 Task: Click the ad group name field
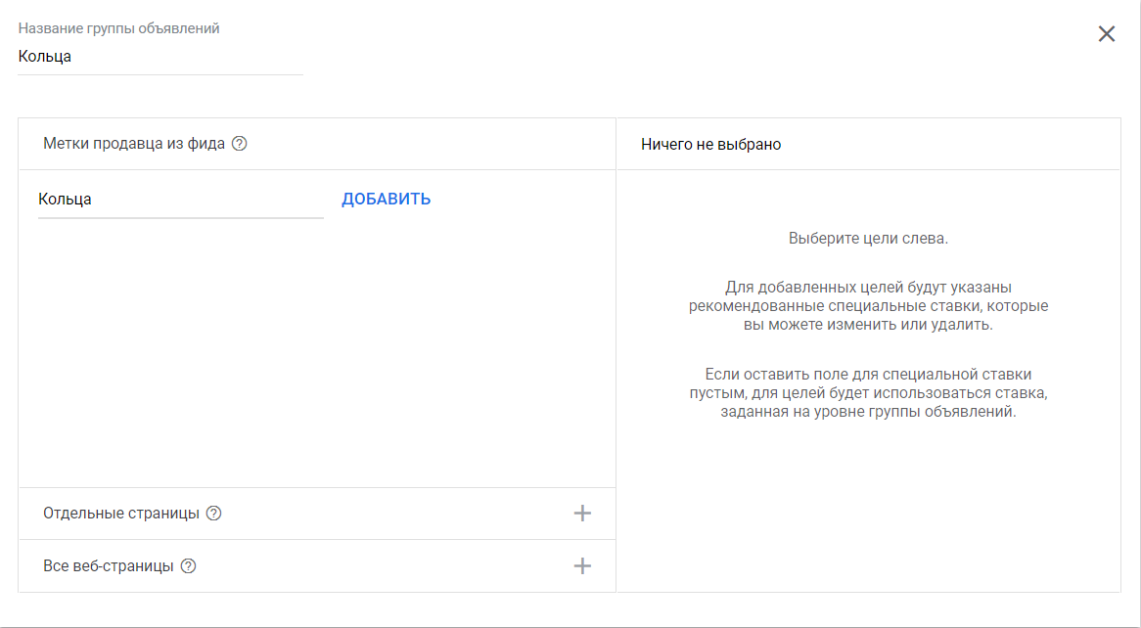(x=160, y=57)
